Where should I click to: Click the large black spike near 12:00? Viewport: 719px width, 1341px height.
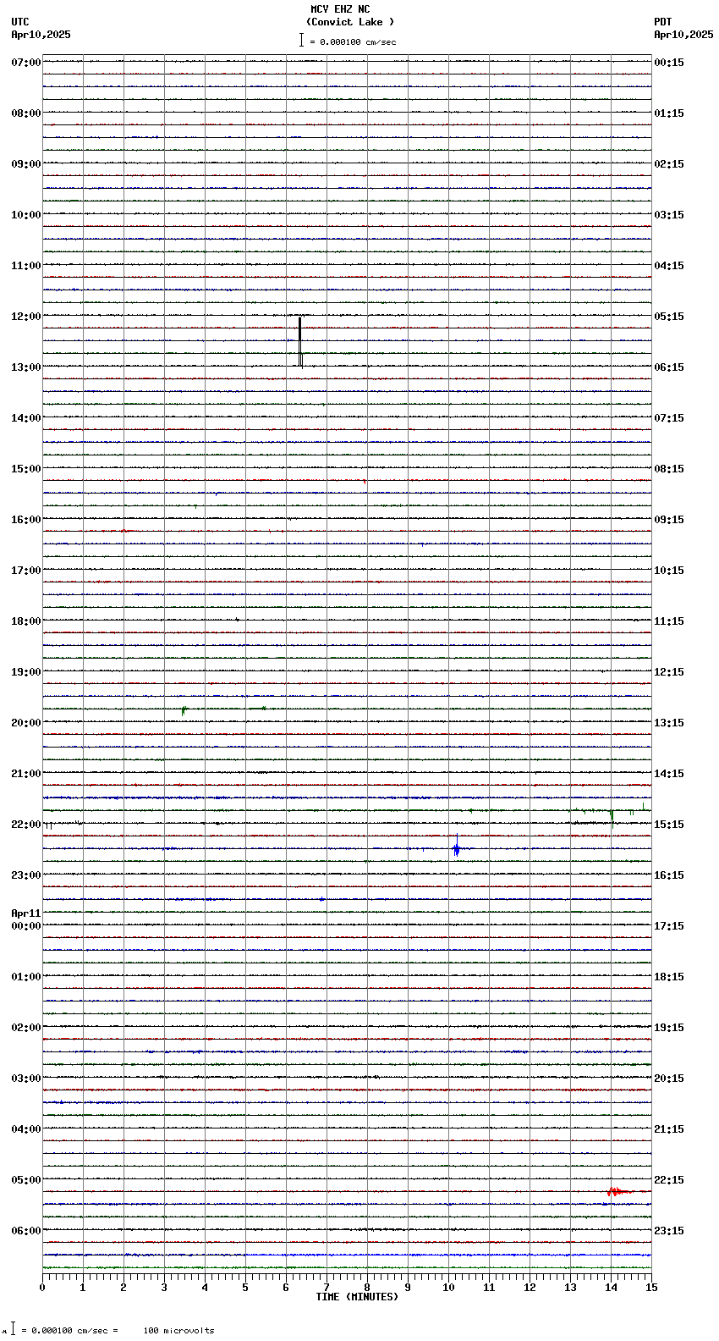tap(299, 341)
